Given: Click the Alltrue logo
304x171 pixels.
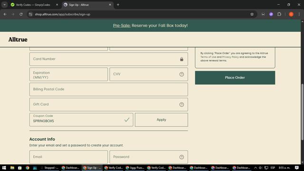Looking at the screenshot, I should tap(18, 39).
